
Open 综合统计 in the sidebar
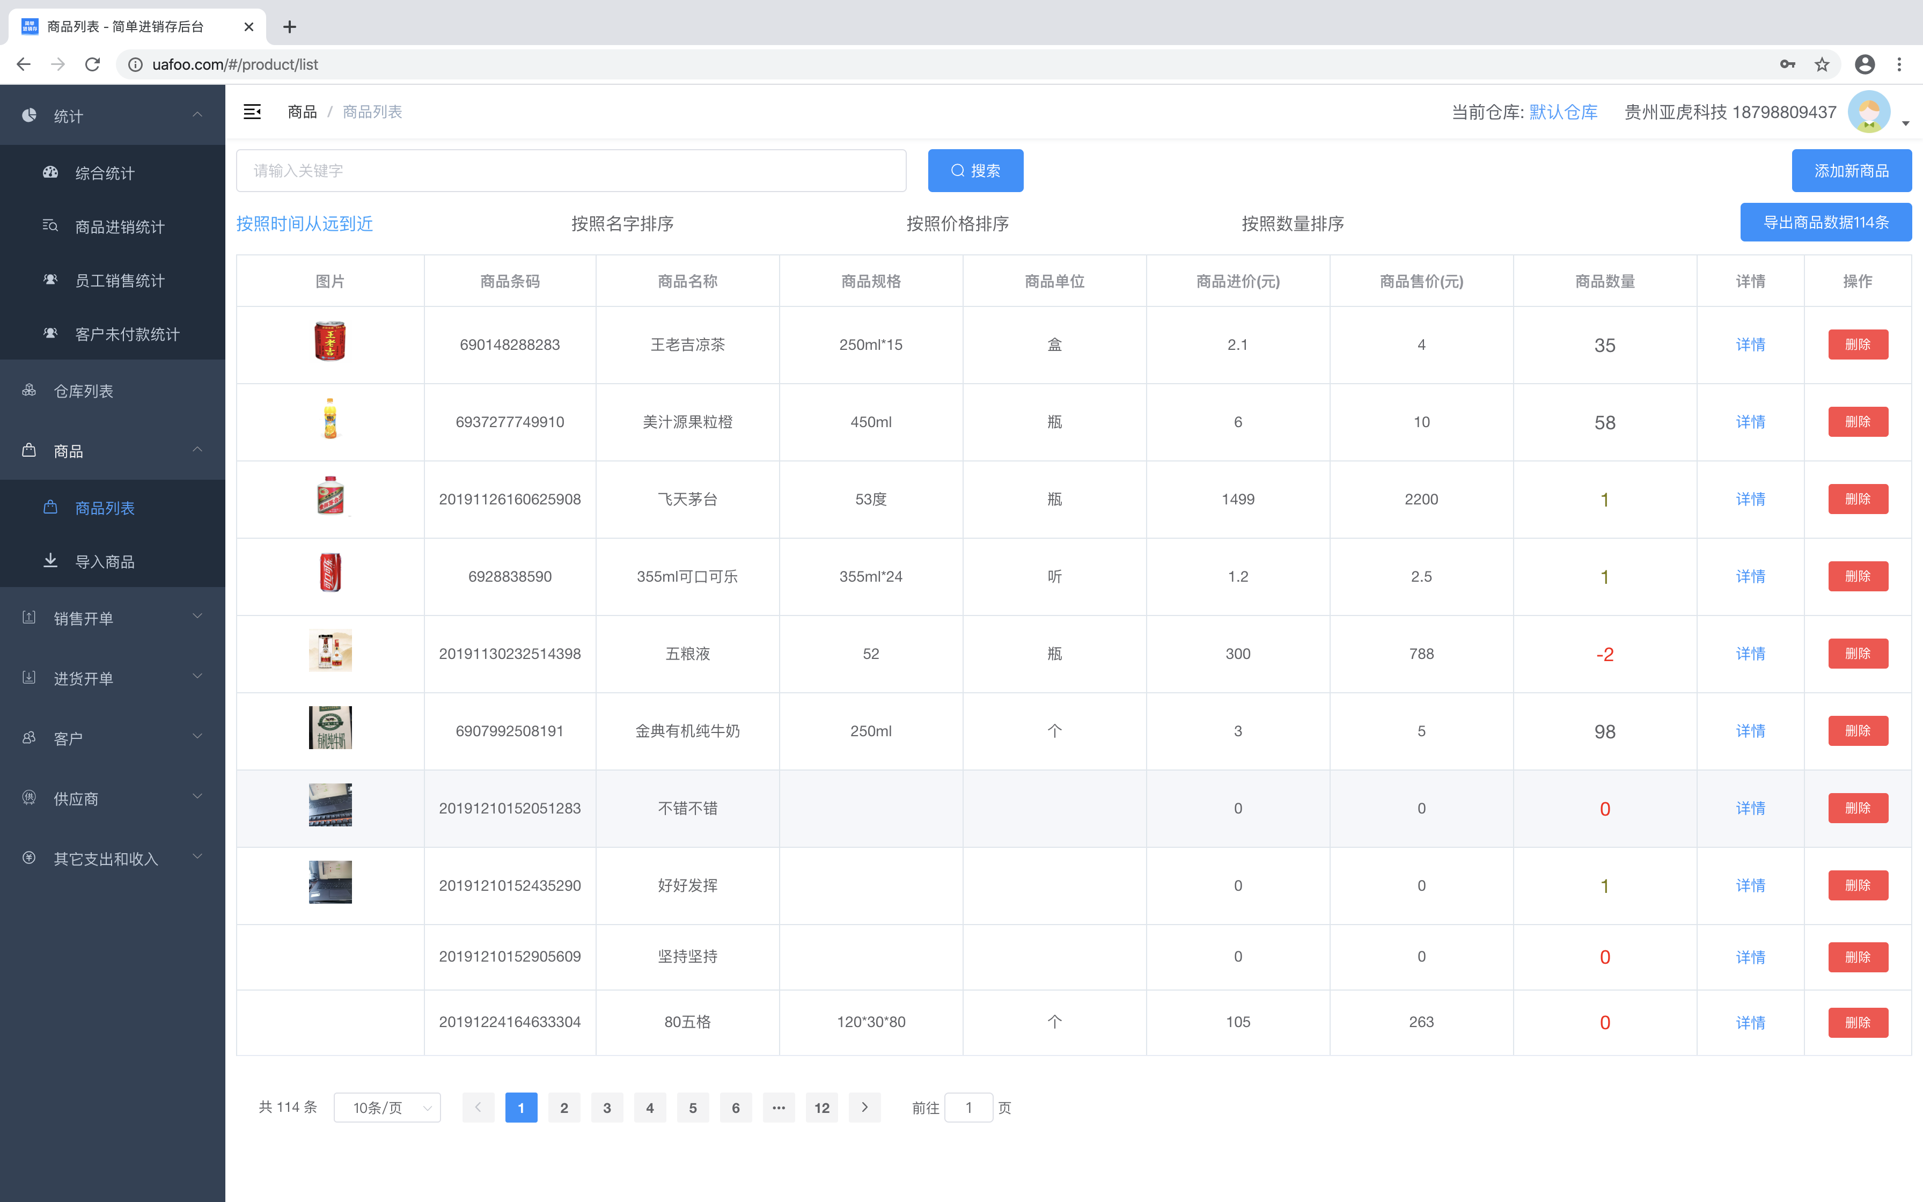(113, 172)
